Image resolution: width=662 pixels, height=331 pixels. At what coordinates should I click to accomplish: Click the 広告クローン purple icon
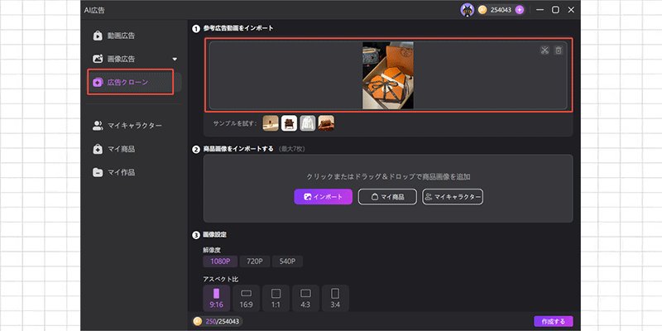click(x=98, y=82)
